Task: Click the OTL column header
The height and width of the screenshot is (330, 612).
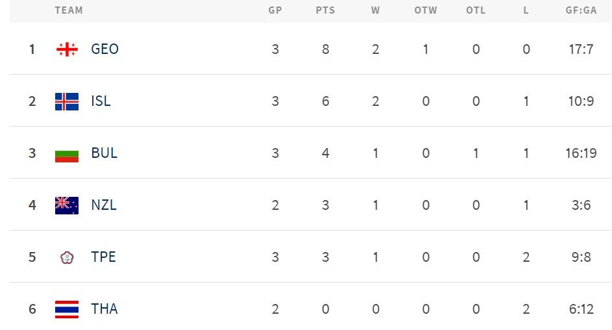Action: pyautogui.click(x=476, y=10)
